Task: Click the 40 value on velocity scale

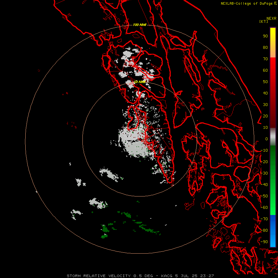Action: pos(265,93)
